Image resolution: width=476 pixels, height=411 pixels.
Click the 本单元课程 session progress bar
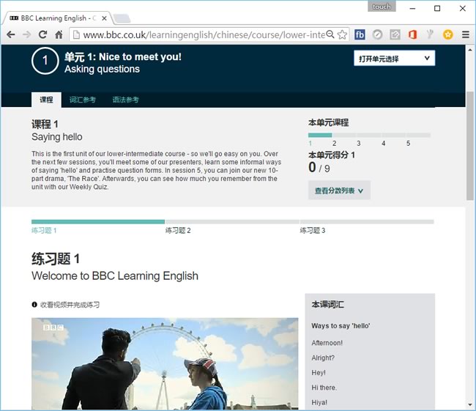pyautogui.click(x=369, y=136)
